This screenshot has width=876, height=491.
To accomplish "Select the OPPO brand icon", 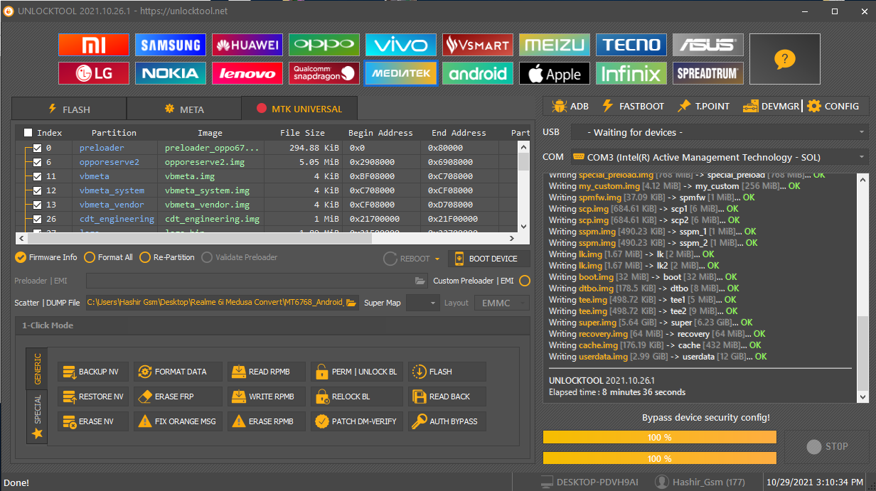I will click(x=324, y=45).
